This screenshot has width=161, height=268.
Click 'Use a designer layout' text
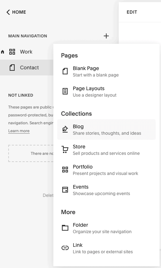[94, 95]
